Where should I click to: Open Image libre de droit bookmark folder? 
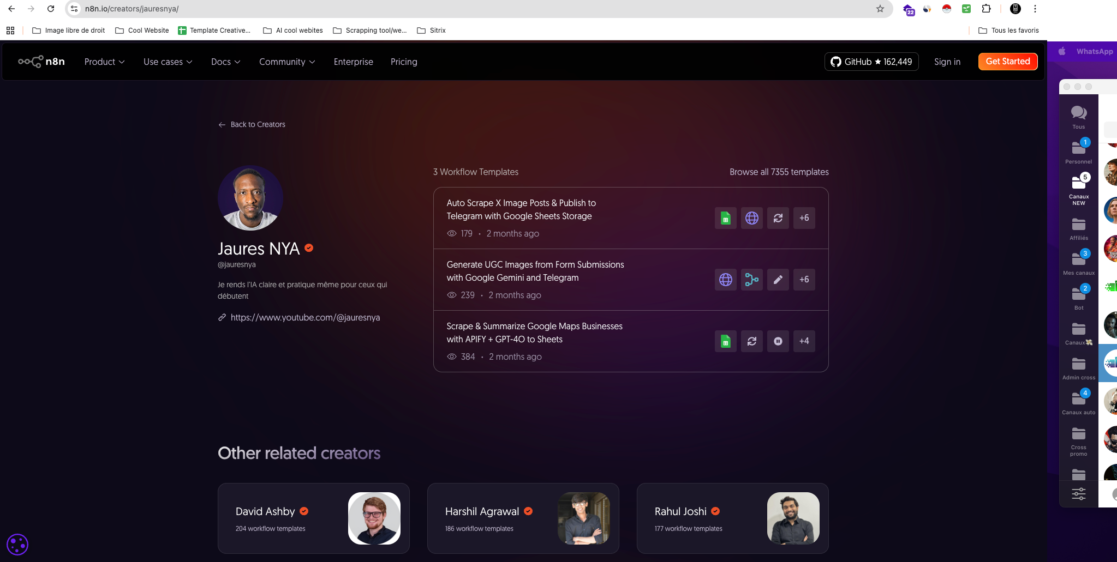click(x=69, y=31)
